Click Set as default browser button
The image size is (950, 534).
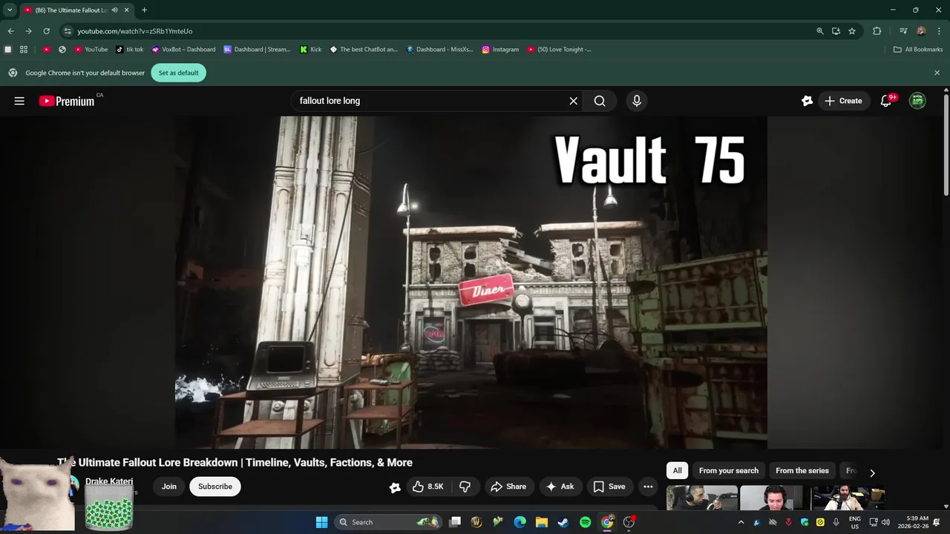[x=179, y=73]
